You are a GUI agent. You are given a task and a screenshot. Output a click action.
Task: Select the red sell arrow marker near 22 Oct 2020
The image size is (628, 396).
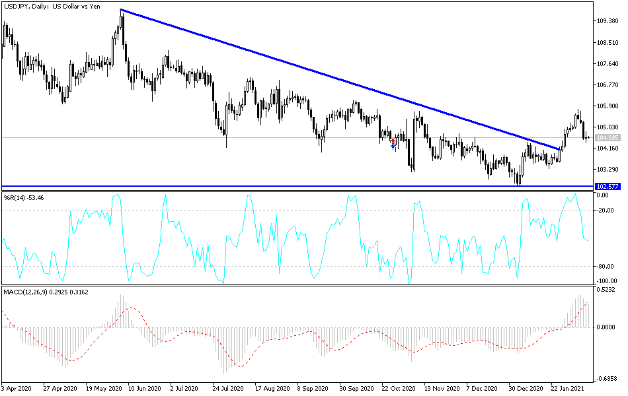coord(393,140)
